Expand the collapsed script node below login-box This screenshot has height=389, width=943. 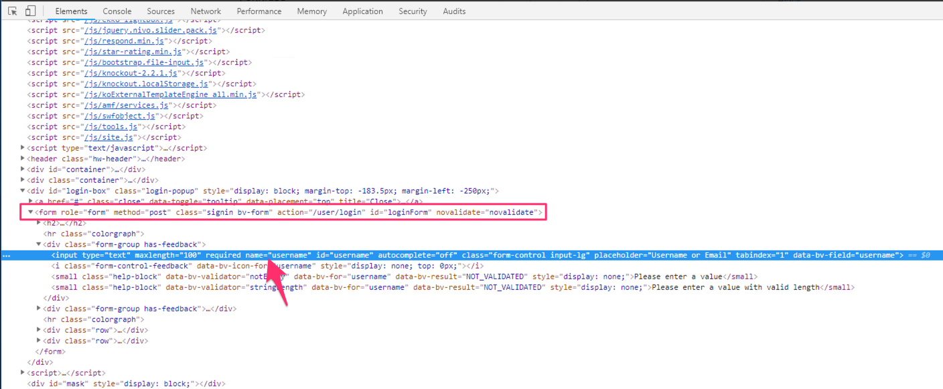[23, 373]
